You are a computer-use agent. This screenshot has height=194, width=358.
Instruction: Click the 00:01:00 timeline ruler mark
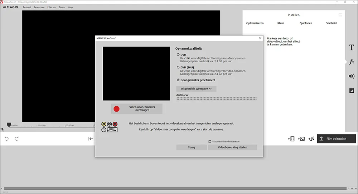(41, 125)
